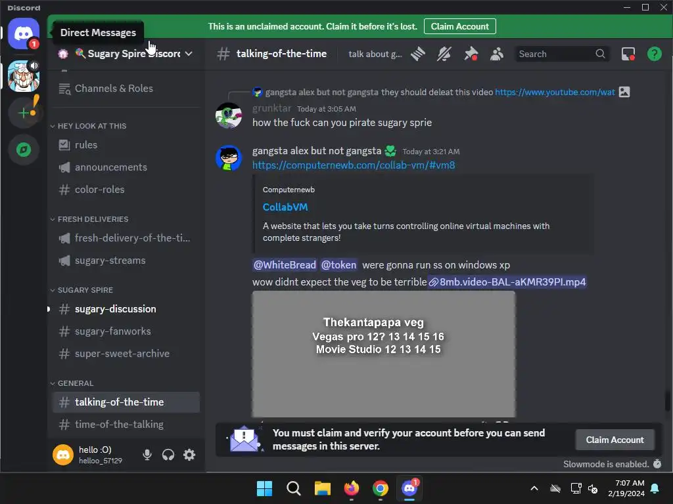The width and height of the screenshot is (673, 504).
Task: Open Google Chrome from the taskbar
Action: (x=381, y=488)
